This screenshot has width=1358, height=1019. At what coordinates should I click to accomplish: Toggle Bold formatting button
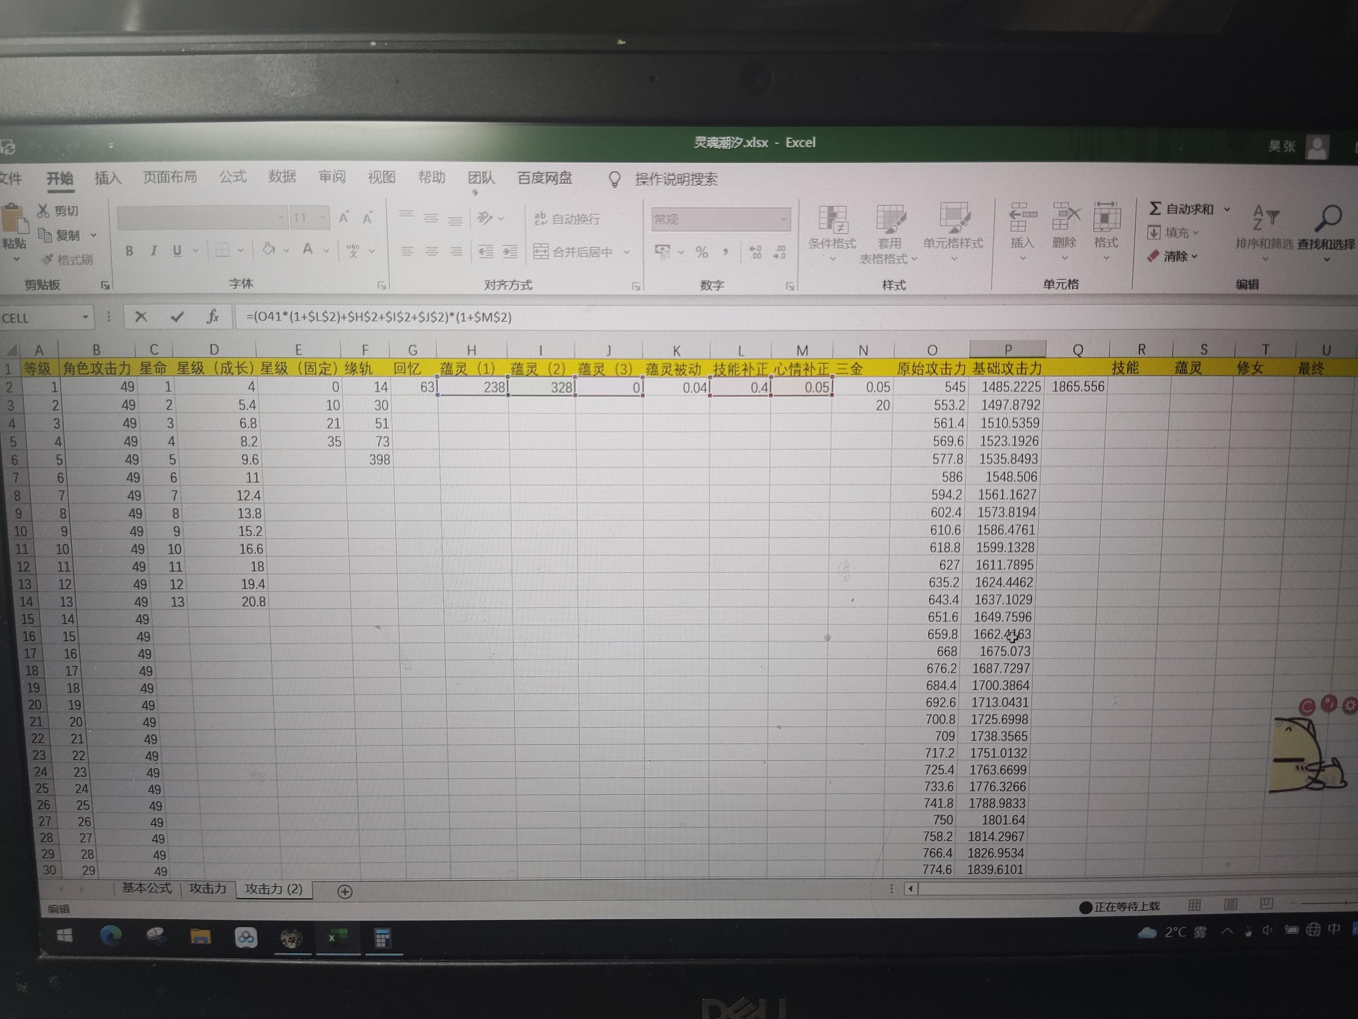tap(129, 251)
